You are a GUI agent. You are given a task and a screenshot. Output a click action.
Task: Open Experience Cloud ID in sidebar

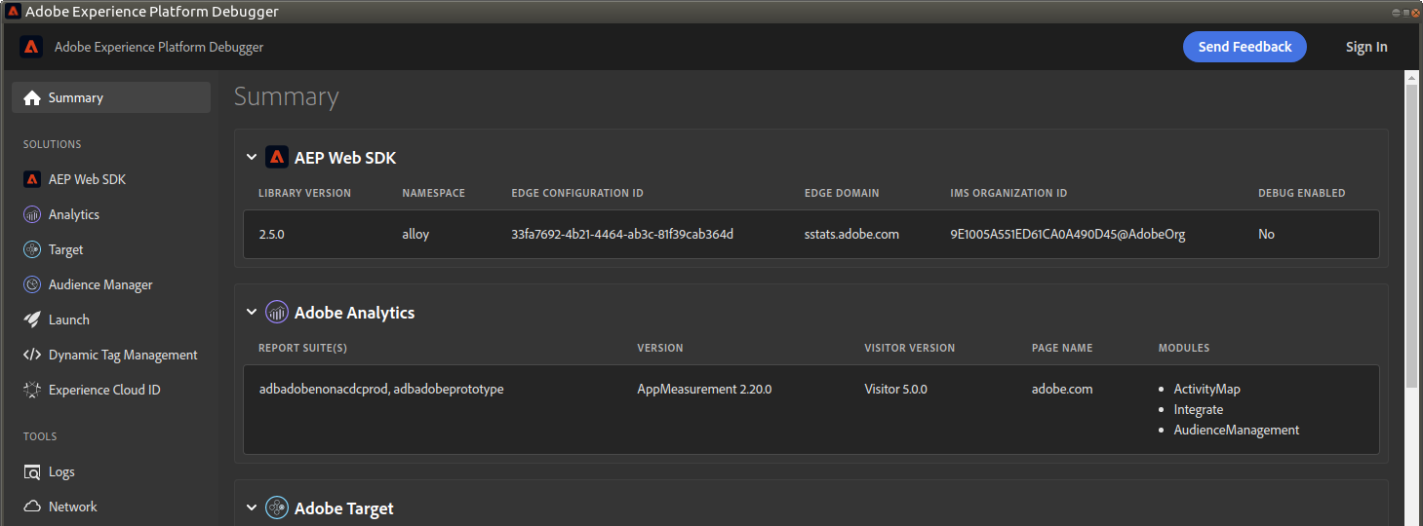(x=111, y=390)
